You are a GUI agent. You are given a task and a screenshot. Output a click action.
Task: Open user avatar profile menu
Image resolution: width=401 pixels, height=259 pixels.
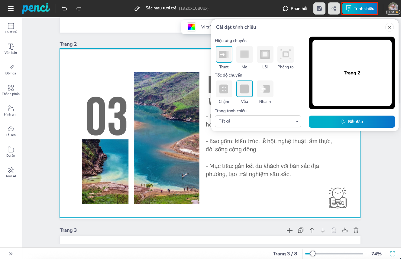tap(393, 8)
